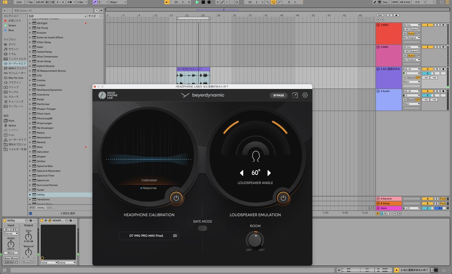Screen dimensions: 452x274
Task: Toggle the SAFE MODE switch
Action: click(203, 228)
